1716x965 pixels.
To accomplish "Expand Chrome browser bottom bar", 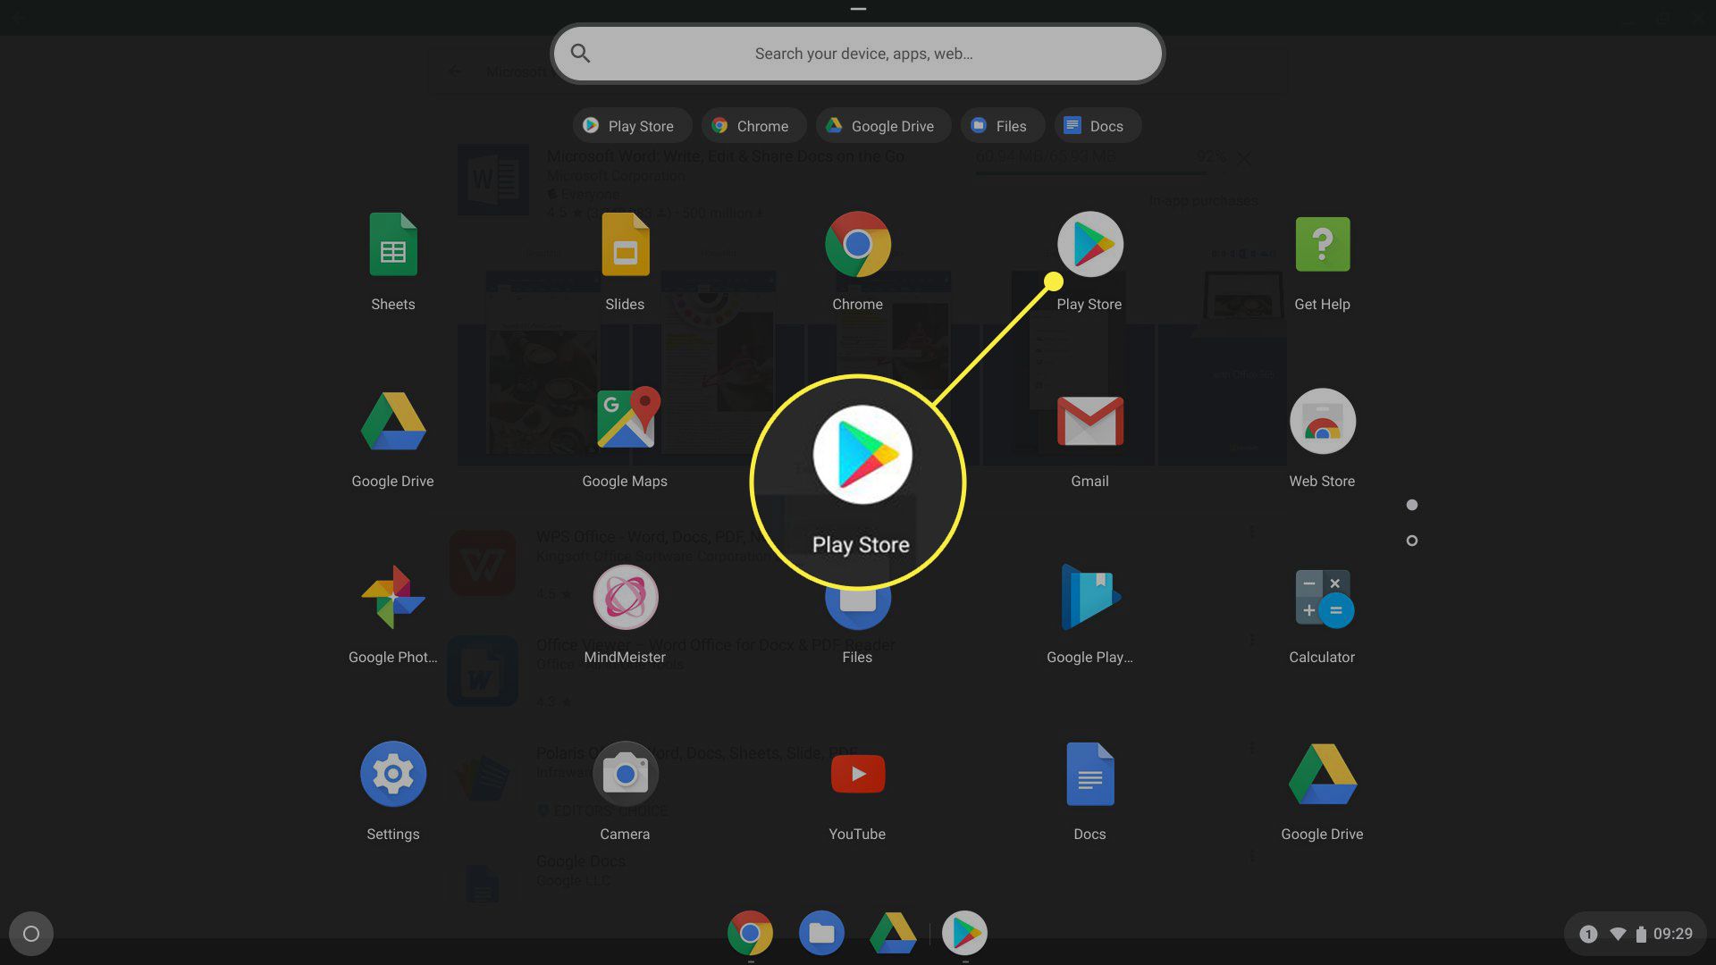I will pos(751,932).
